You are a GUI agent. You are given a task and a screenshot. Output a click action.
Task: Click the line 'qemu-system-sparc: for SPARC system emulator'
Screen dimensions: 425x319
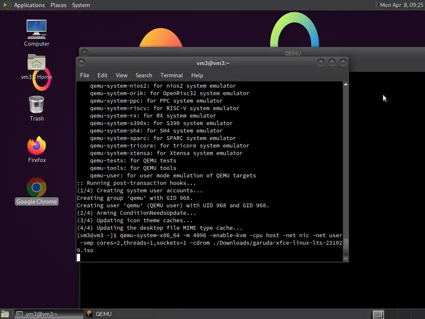(163, 138)
